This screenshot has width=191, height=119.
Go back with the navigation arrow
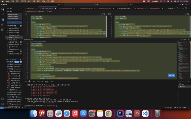(x=59, y=4)
